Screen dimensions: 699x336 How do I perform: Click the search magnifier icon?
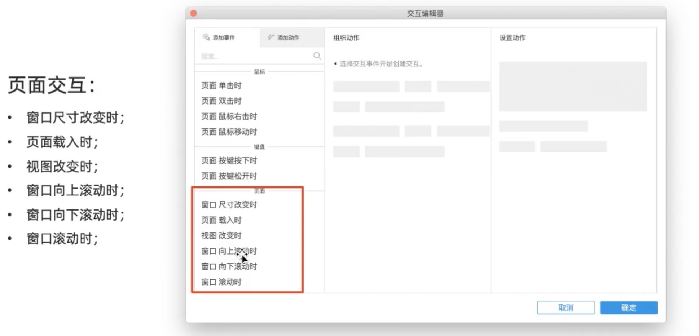(x=317, y=56)
